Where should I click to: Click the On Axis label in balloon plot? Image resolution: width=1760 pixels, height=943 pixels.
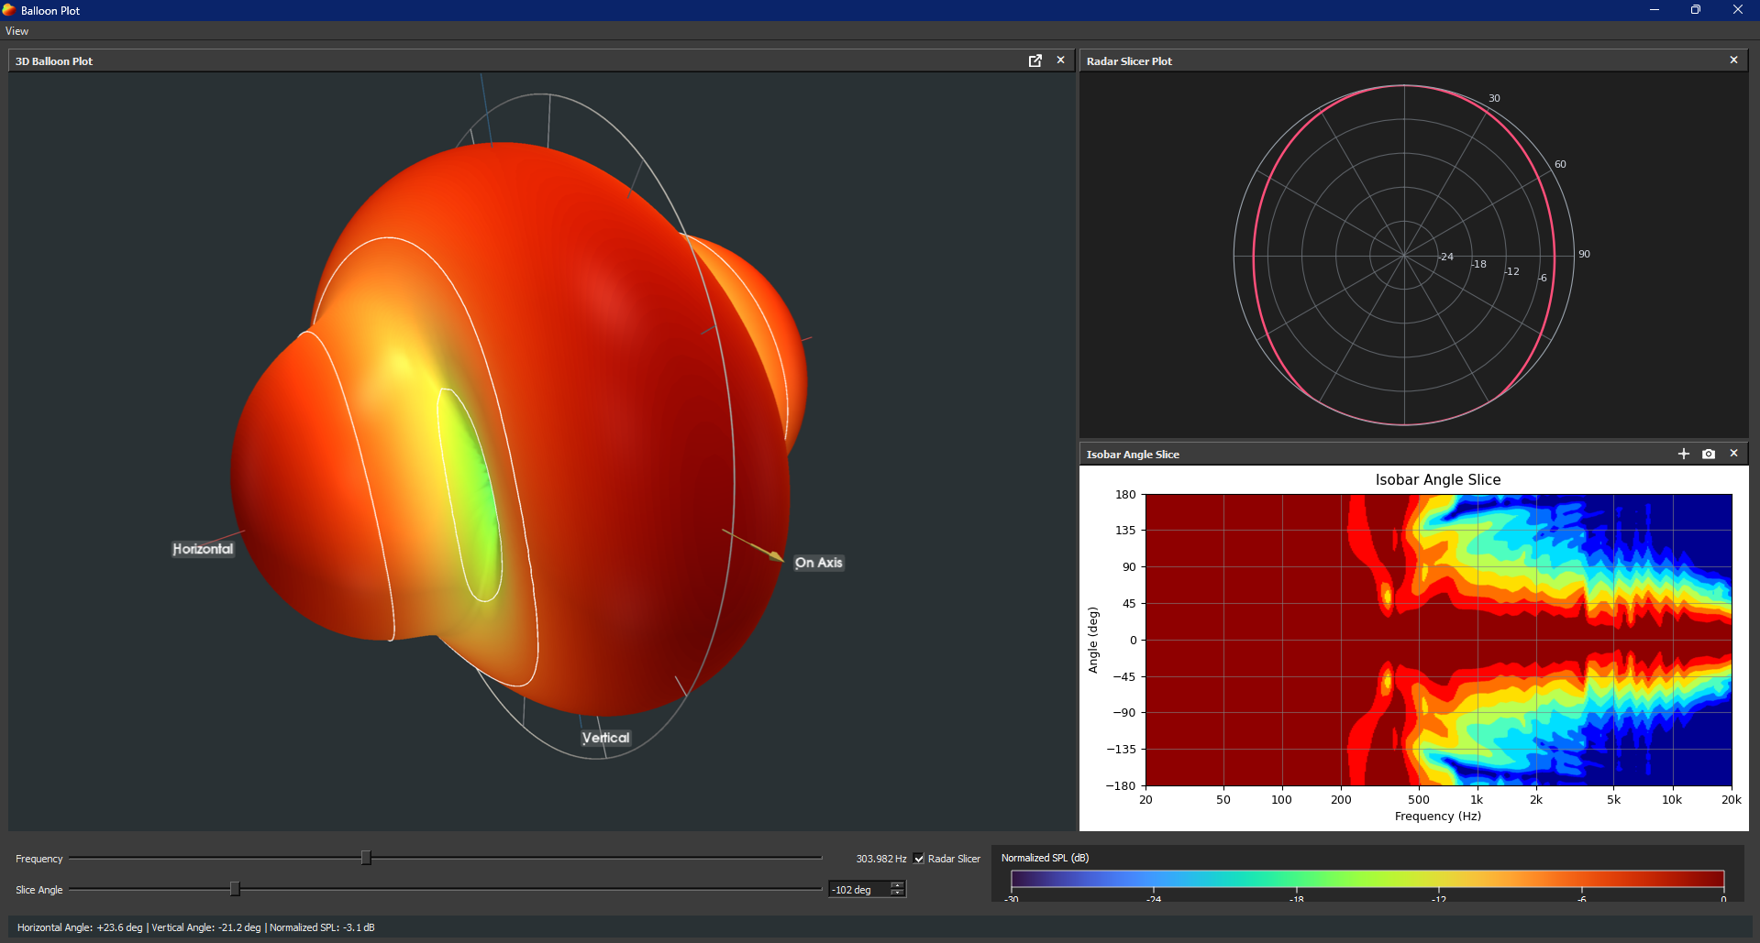818,563
